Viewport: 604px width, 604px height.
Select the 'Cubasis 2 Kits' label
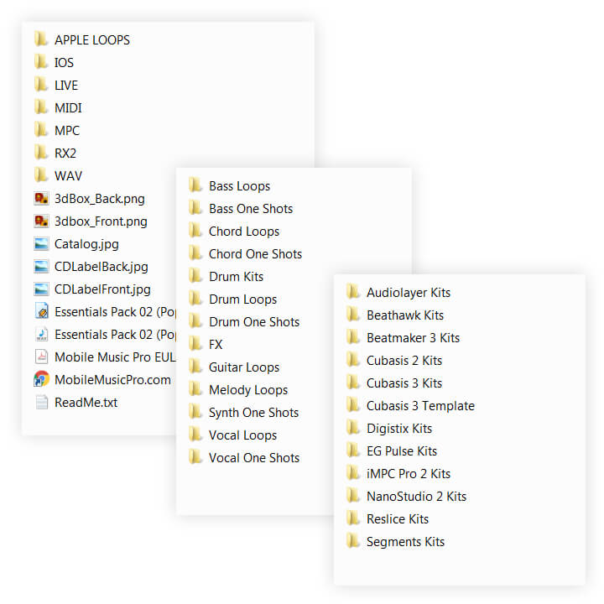[404, 360]
